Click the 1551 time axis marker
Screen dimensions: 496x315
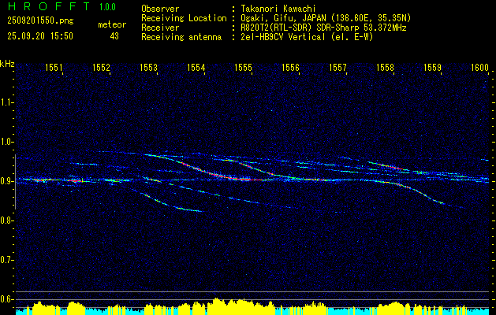[x=54, y=67]
